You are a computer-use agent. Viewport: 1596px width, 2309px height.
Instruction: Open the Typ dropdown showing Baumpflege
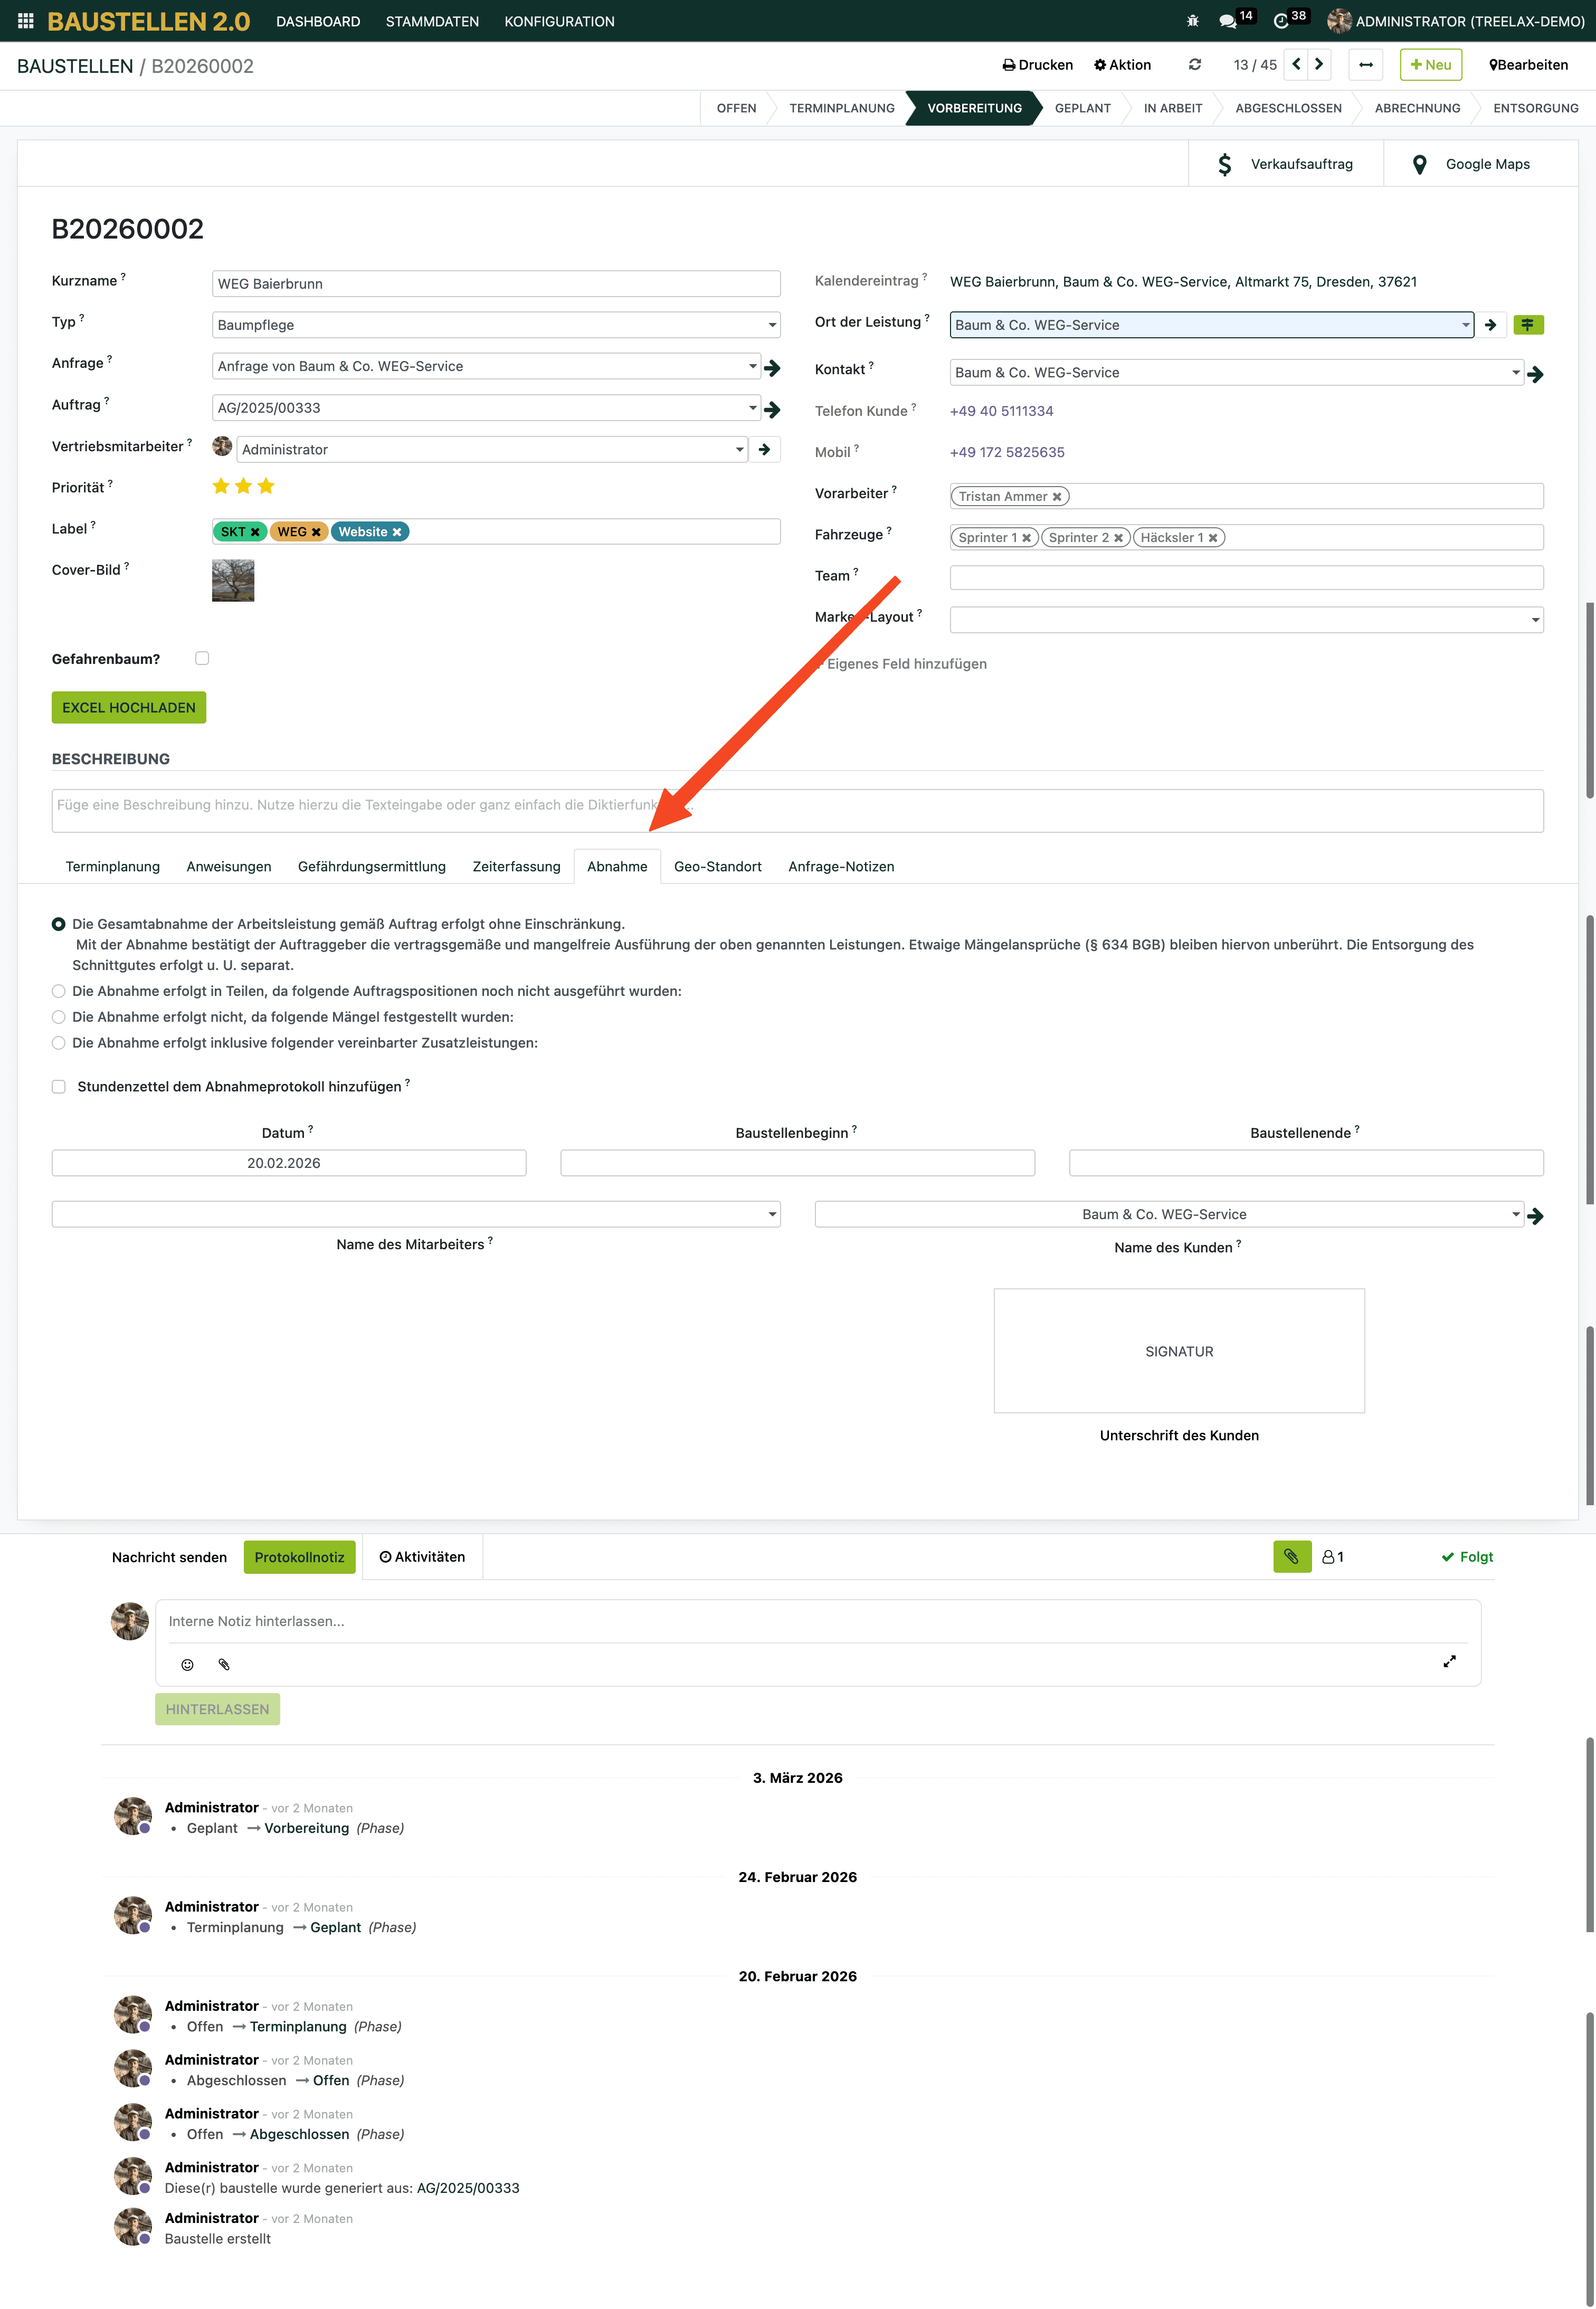[496, 325]
